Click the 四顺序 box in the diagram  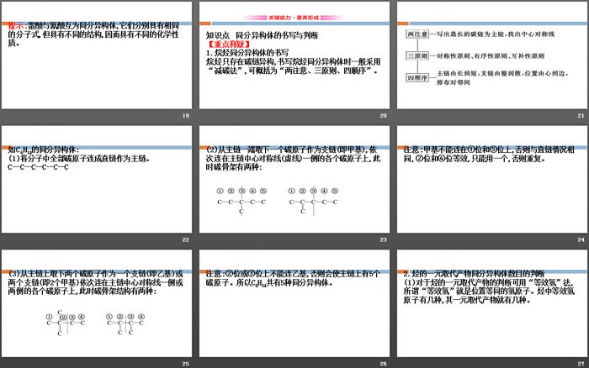point(417,78)
